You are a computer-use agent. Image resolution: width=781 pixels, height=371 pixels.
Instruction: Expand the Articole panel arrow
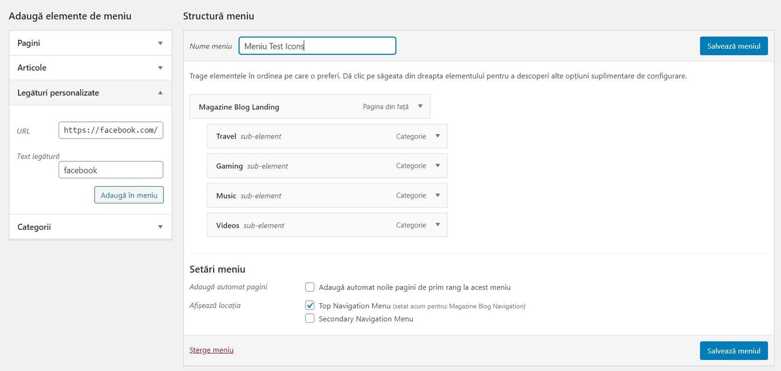[160, 68]
